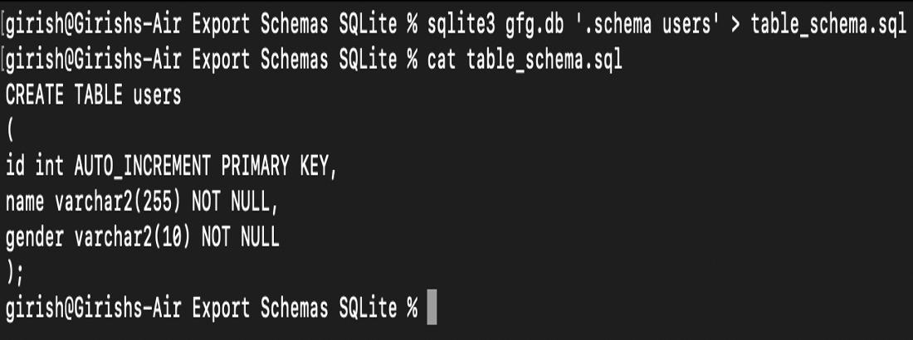913x340 pixels.
Task: Click NOT NULL on the gender column line
Action: (241, 238)
